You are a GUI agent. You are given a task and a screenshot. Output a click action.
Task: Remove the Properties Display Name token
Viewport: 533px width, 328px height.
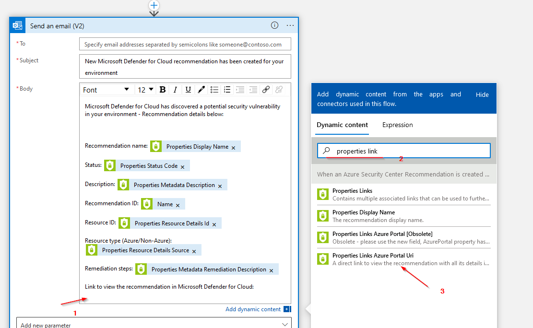point(234,148)
